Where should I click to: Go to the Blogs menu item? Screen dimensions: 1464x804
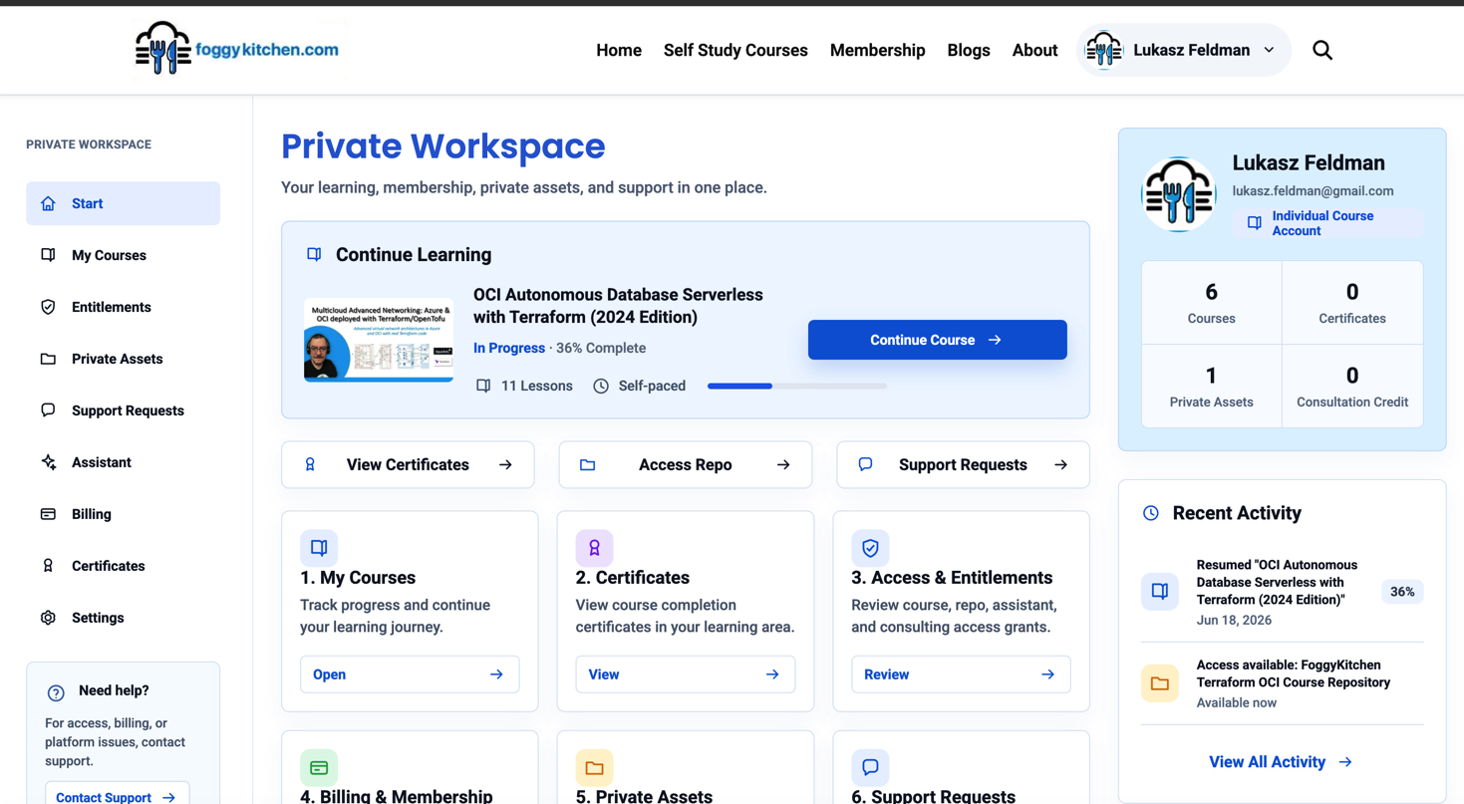(969, 50)
